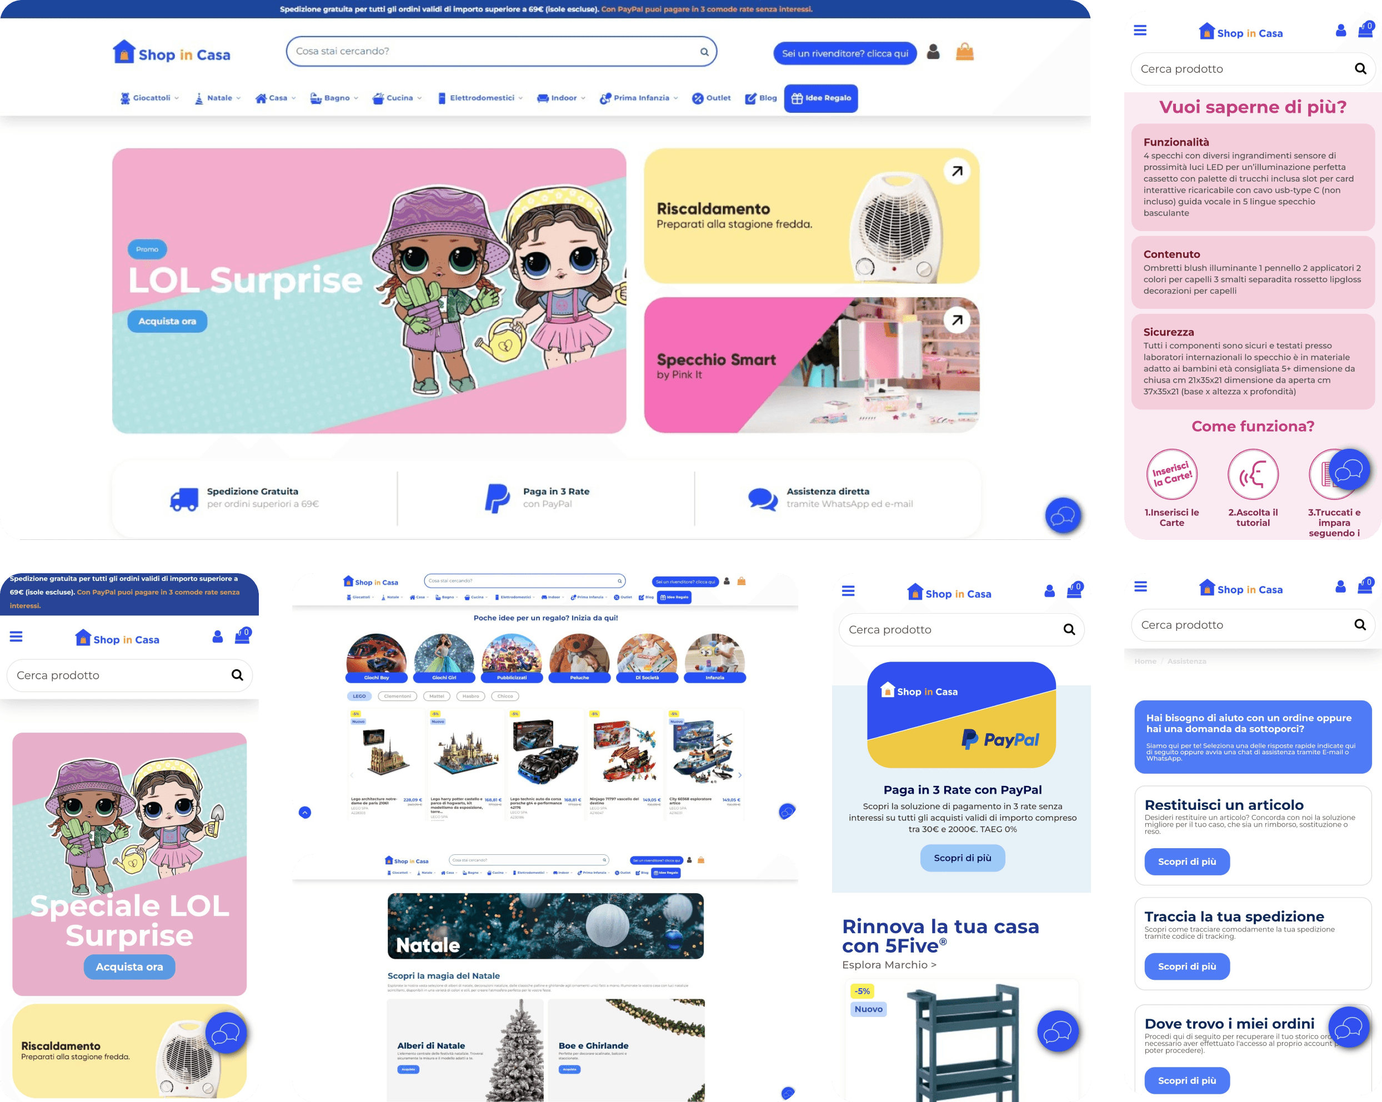Click the 'Ascolta il tutorial' circular step icon
This screenshot has width=1382, height=1102.
[1253, 474]
